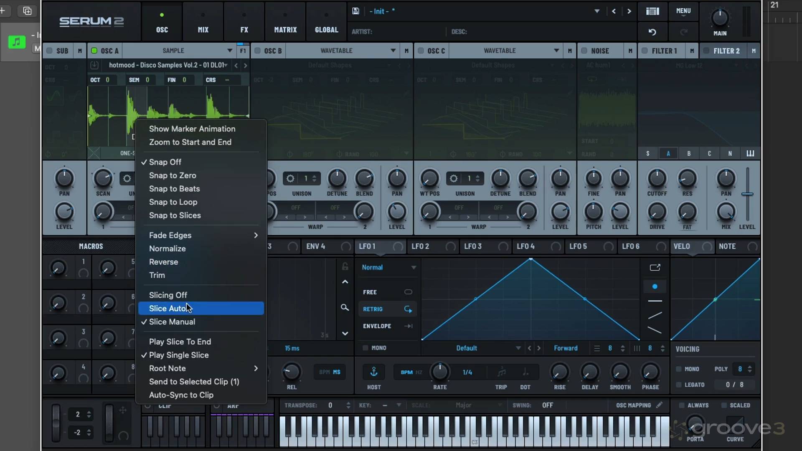This screenshot has width=802, height=451.
Task: Open the MENU button
Action: tap(683, 11)
